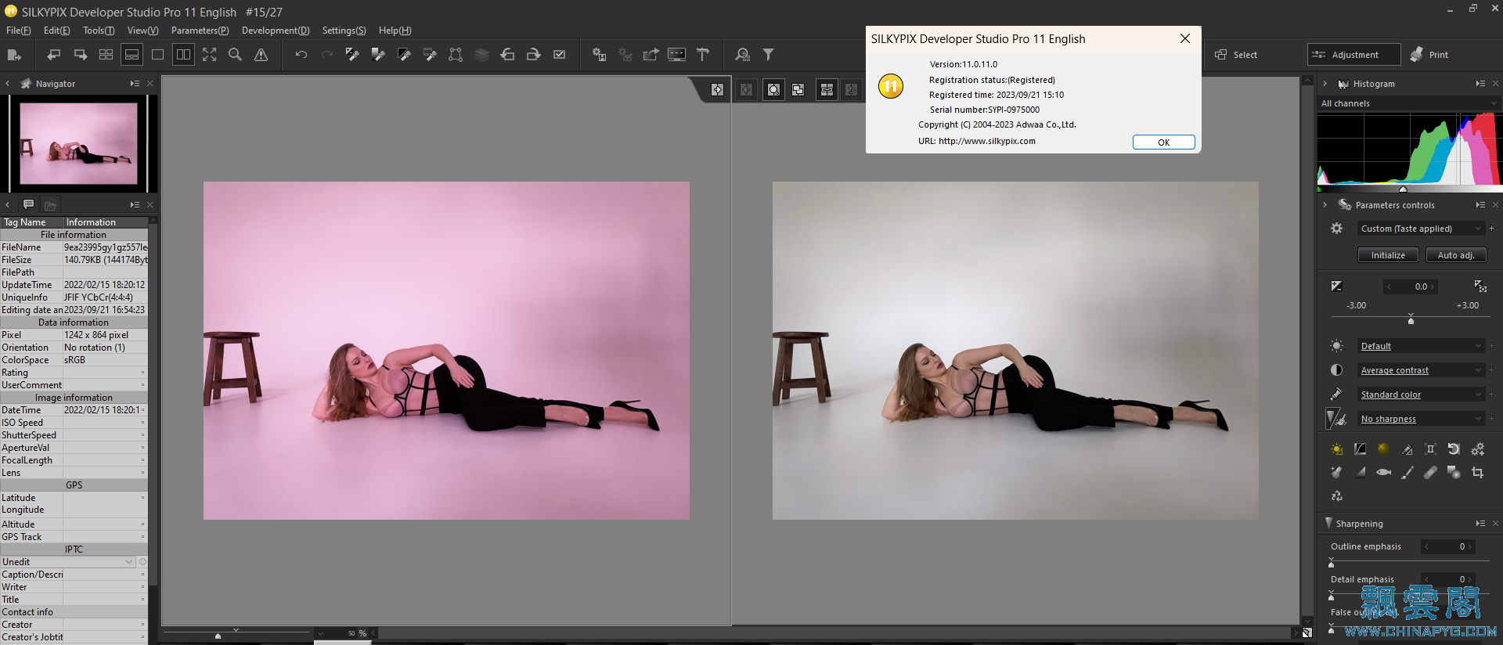Screen dimensions: 1503x645
Task: Open the No sharpness dropdown
Action: [1421, 419]
